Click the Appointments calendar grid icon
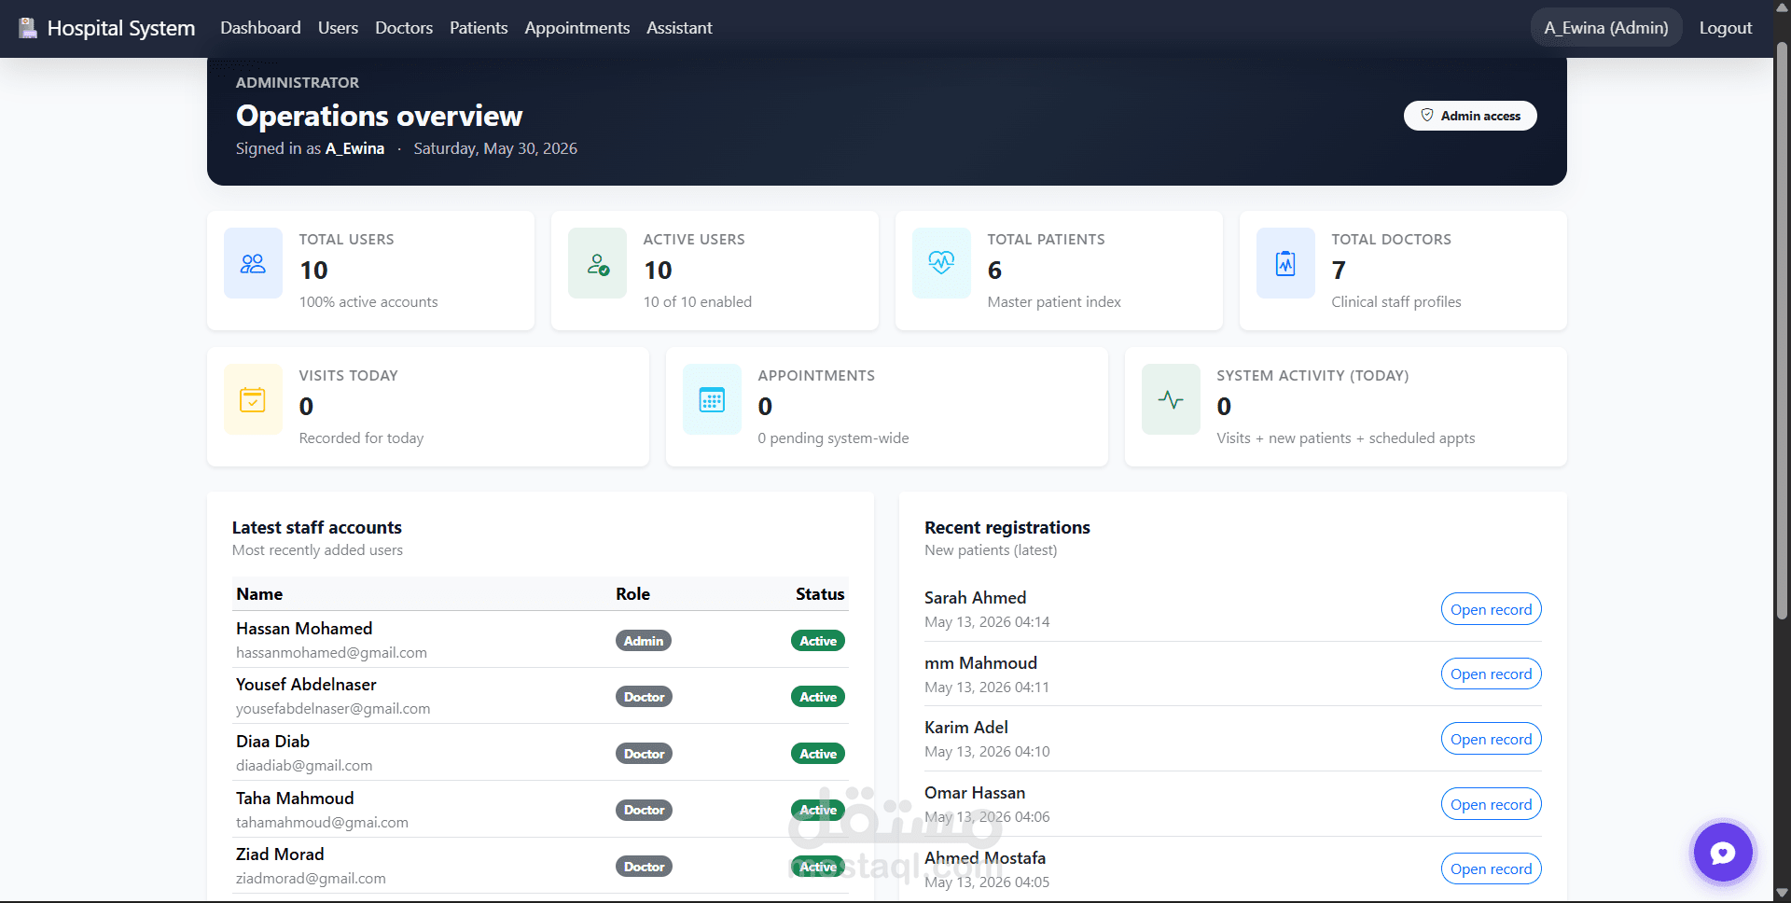The height and width of the screenshot is (903, 1791). coord(712,399)
